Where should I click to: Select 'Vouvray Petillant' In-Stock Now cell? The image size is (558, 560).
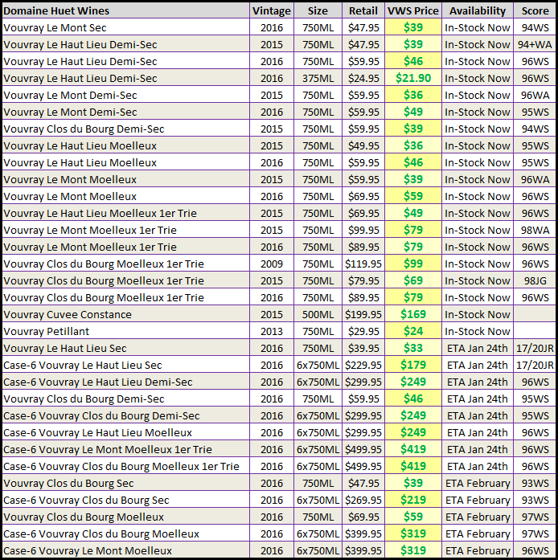click(x=478, y=331)
